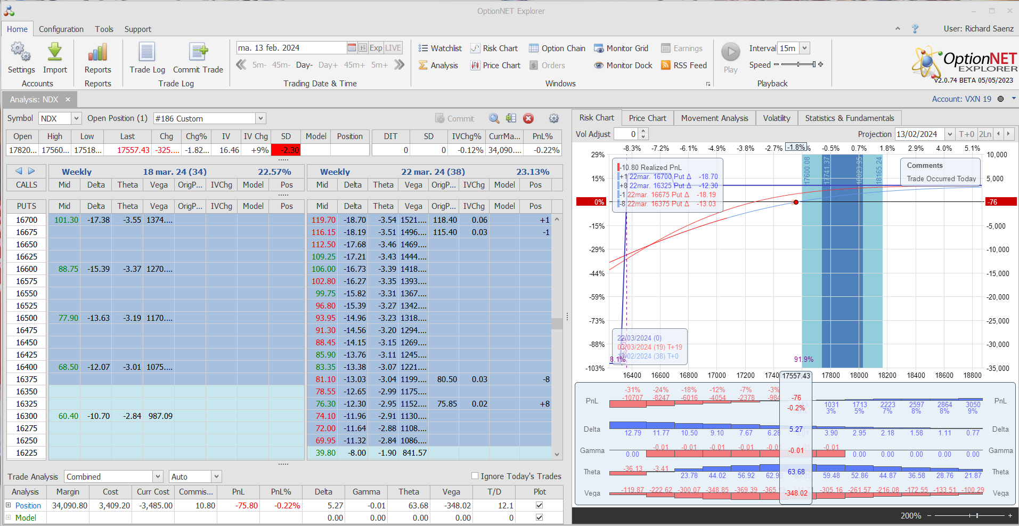Click the T+0 projection button

(x=966, y=134)
